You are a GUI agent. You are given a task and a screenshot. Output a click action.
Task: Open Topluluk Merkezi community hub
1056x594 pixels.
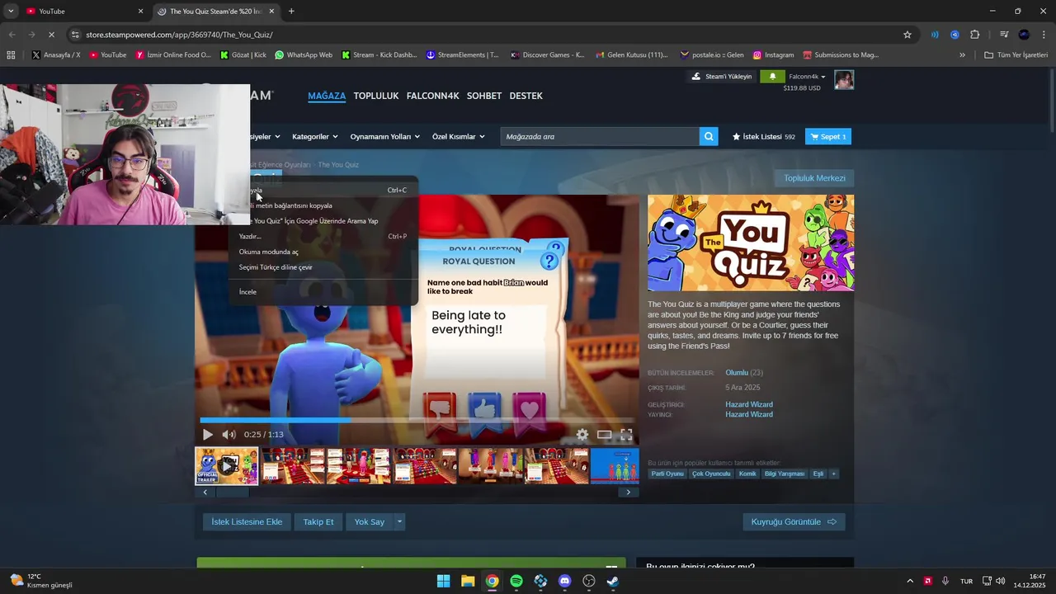click(x=814, y=178)
